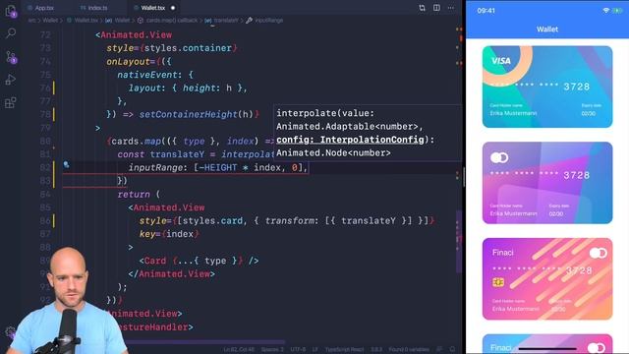
Task: Click the inputRange breadcrumb segment
Action: click(268, 20)
